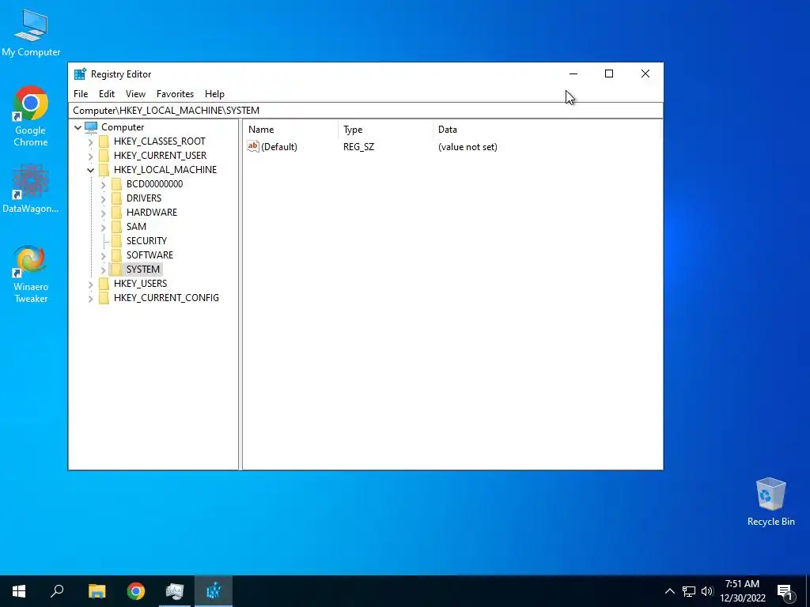The height and width of the screenshot is (607, 810).
Task: Expand the HARDWARE key
Action: click(x=103, y=212)
